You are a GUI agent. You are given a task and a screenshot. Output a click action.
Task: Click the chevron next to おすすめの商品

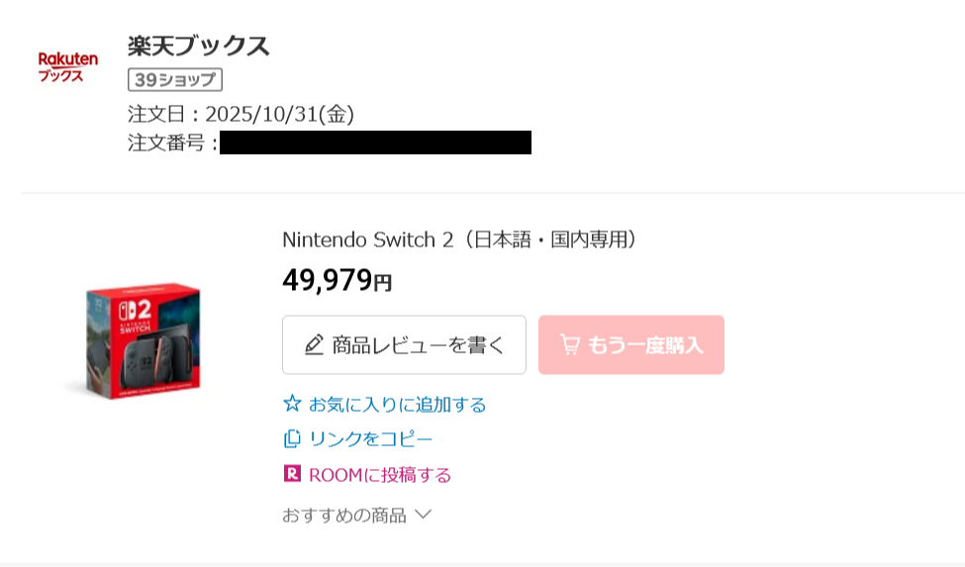pos(423,515)
